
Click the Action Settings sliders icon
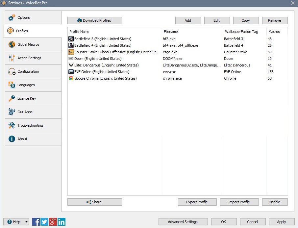[12, 58]
